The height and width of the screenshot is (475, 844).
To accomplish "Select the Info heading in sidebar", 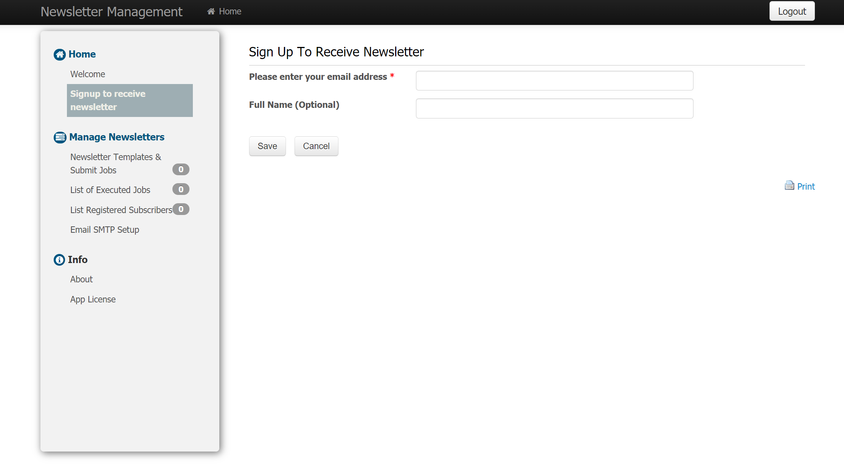I will tap(78, 260).
